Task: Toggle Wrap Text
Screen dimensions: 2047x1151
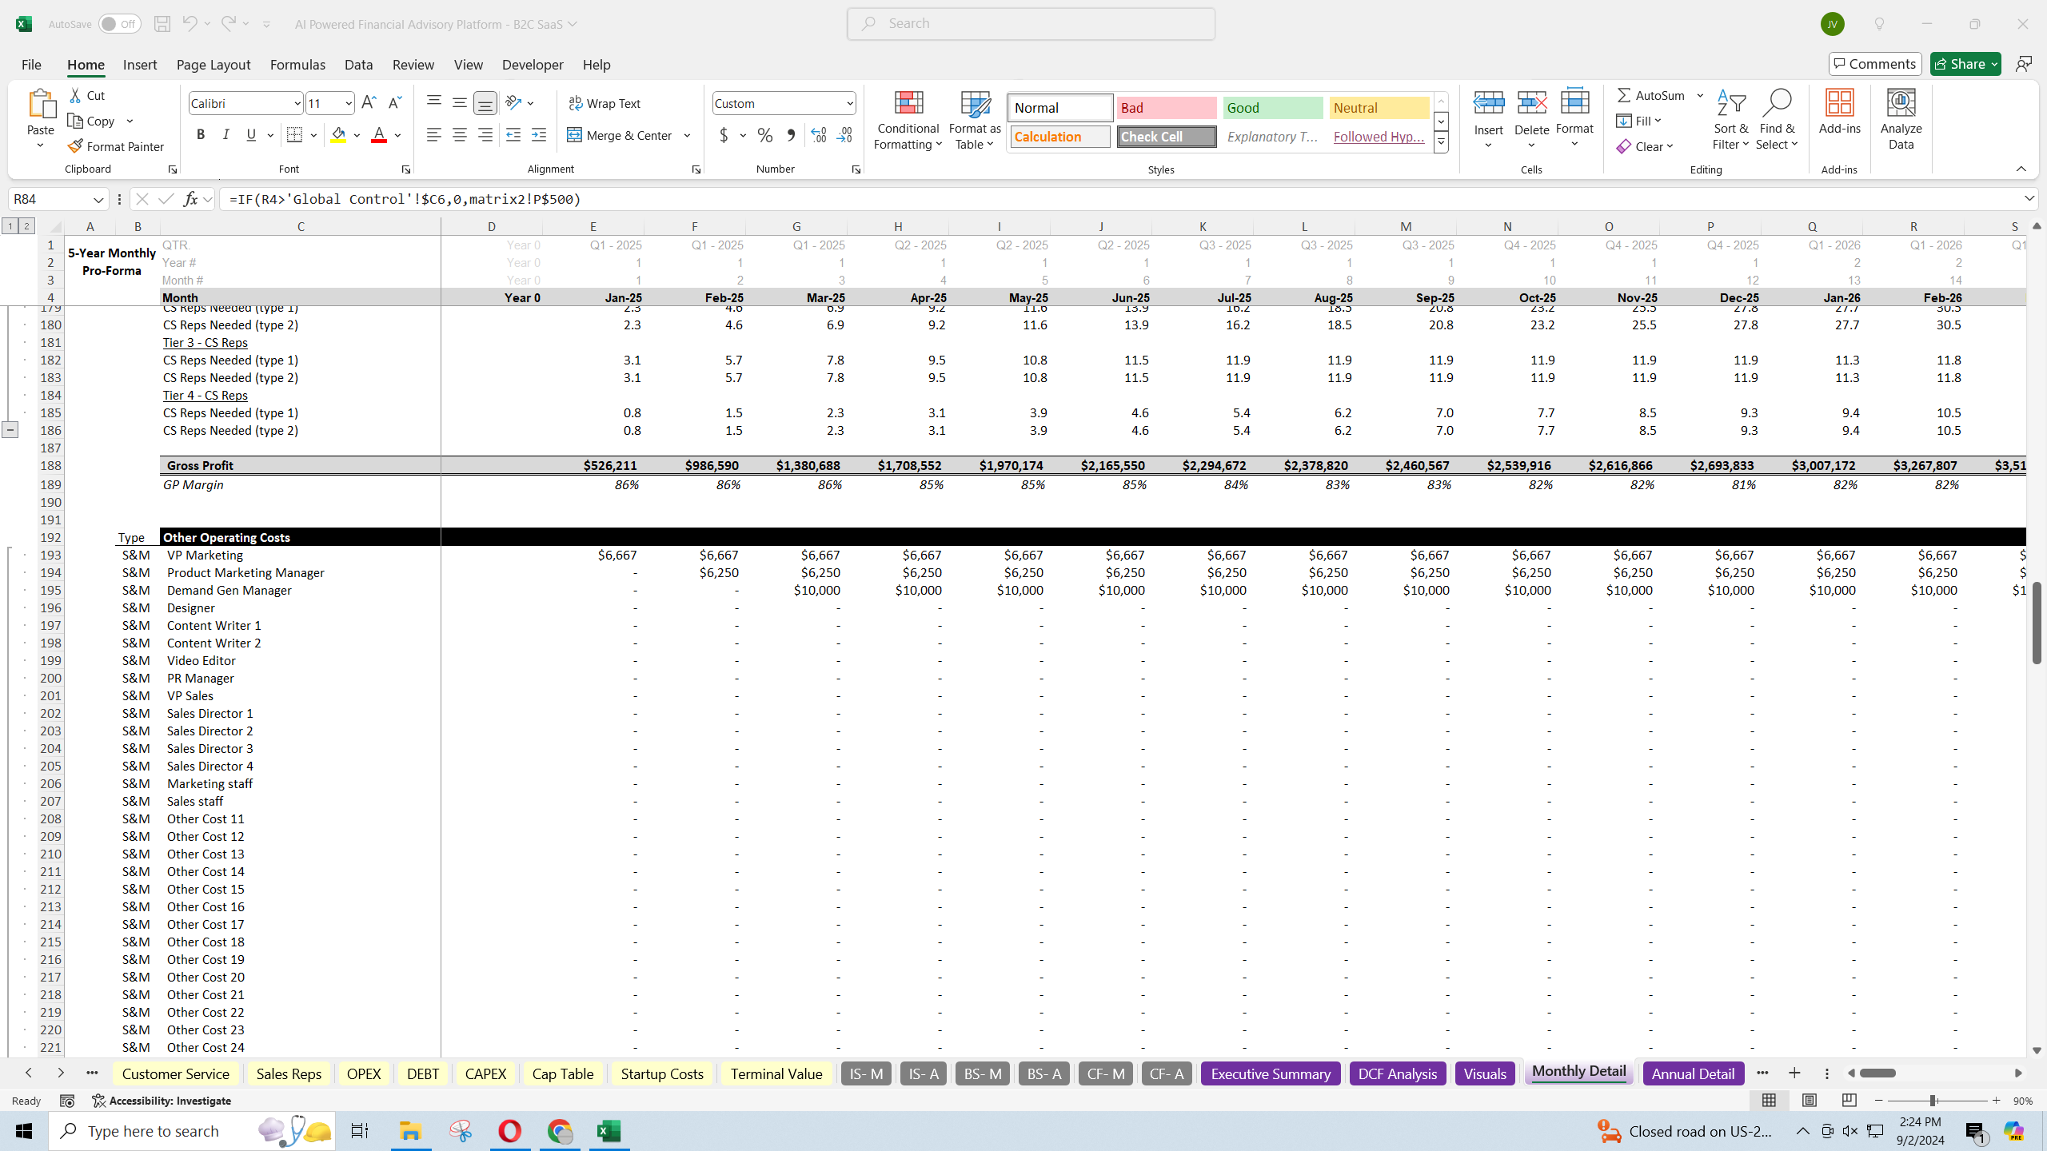Action: pos(605,103)
